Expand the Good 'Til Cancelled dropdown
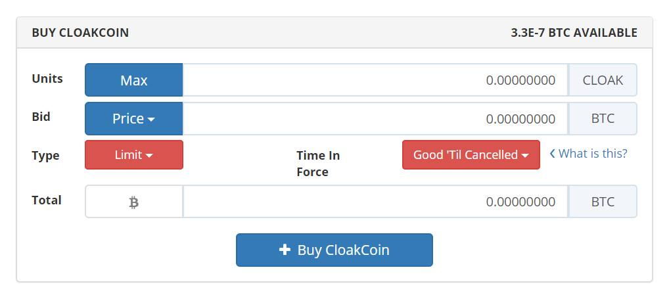 471,155
